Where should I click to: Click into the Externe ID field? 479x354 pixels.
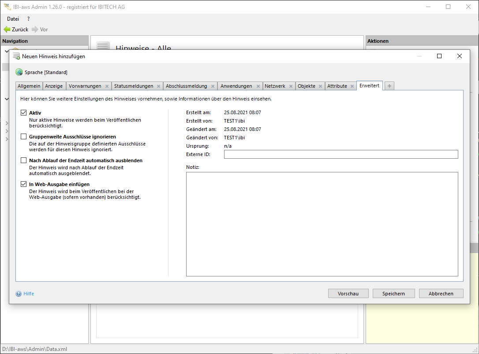[341, 154]
